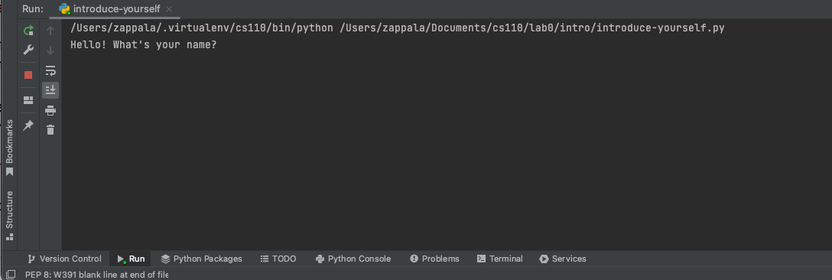
Task: Open the TODO tool window
Action: [x=278, y=259]
